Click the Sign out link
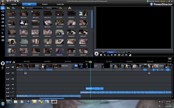Viewport: 174px width, 108px height. click(x=163, y=1)
